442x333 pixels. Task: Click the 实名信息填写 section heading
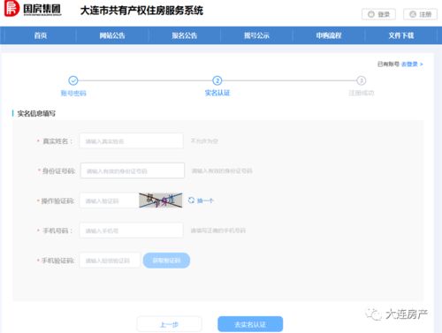[36, 113]
